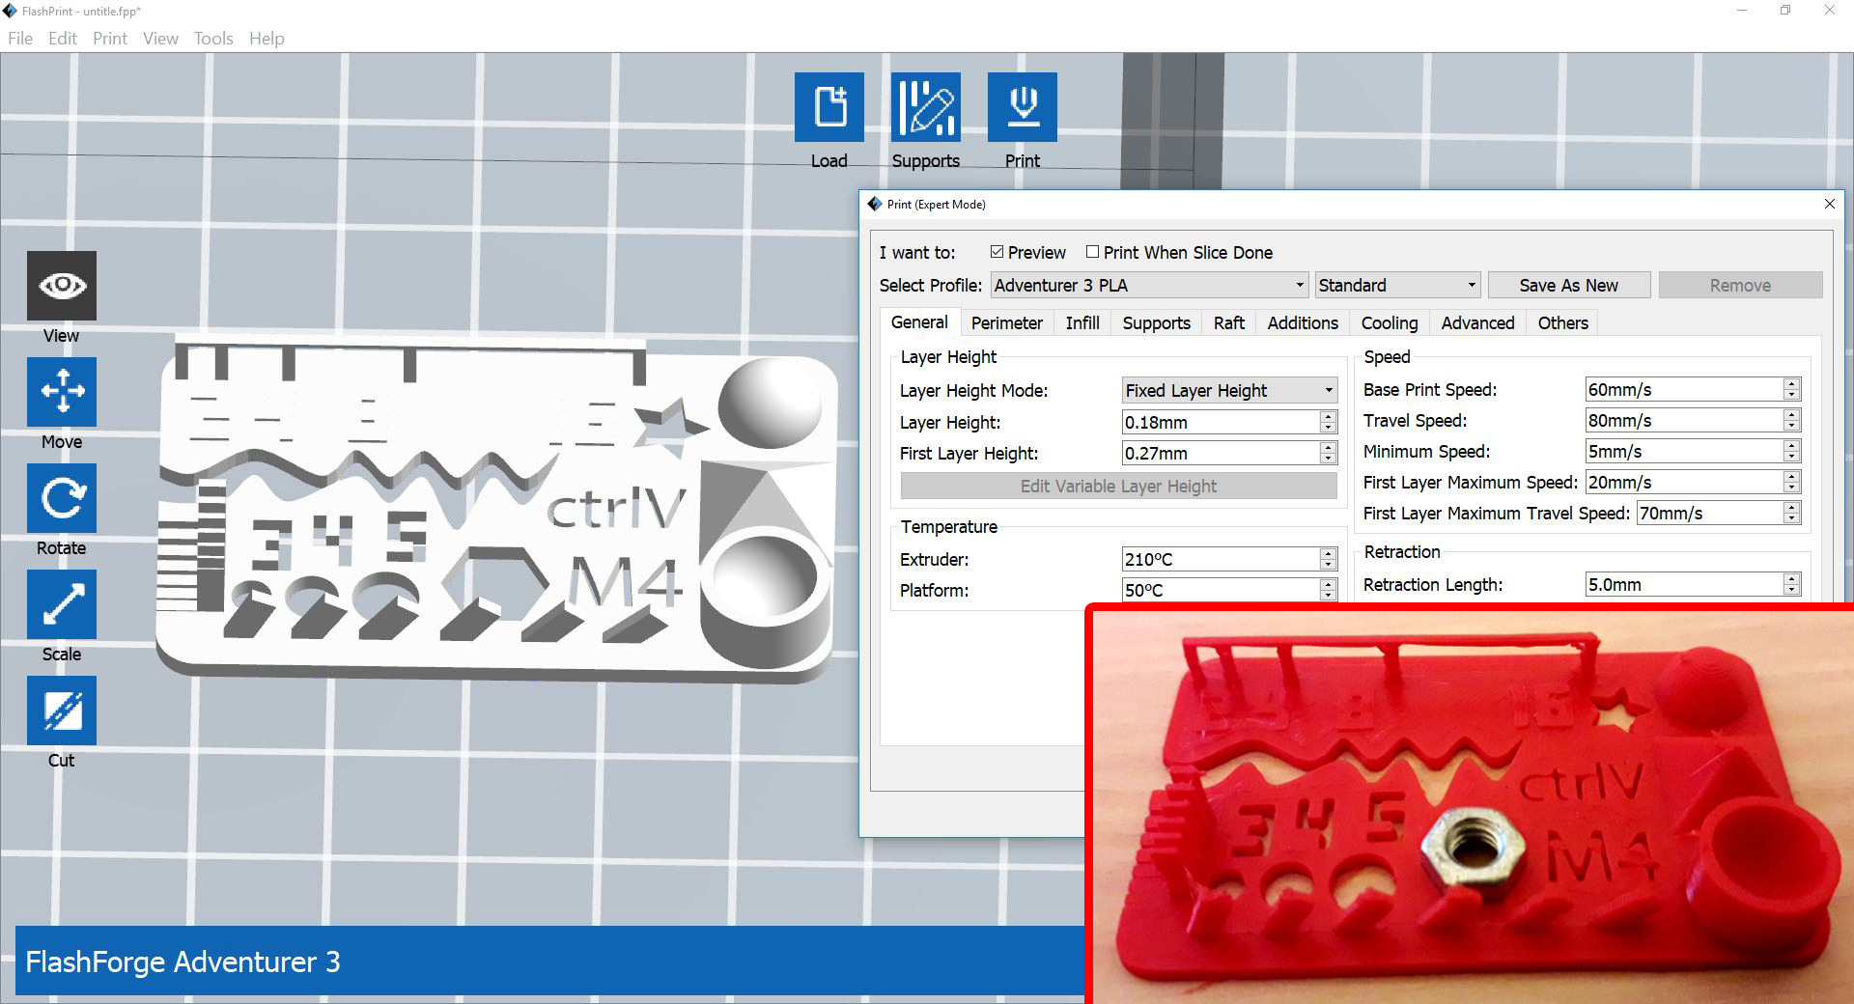
Task: Select the Load icon in the toolbar
Action: click(x=829, y=106)
